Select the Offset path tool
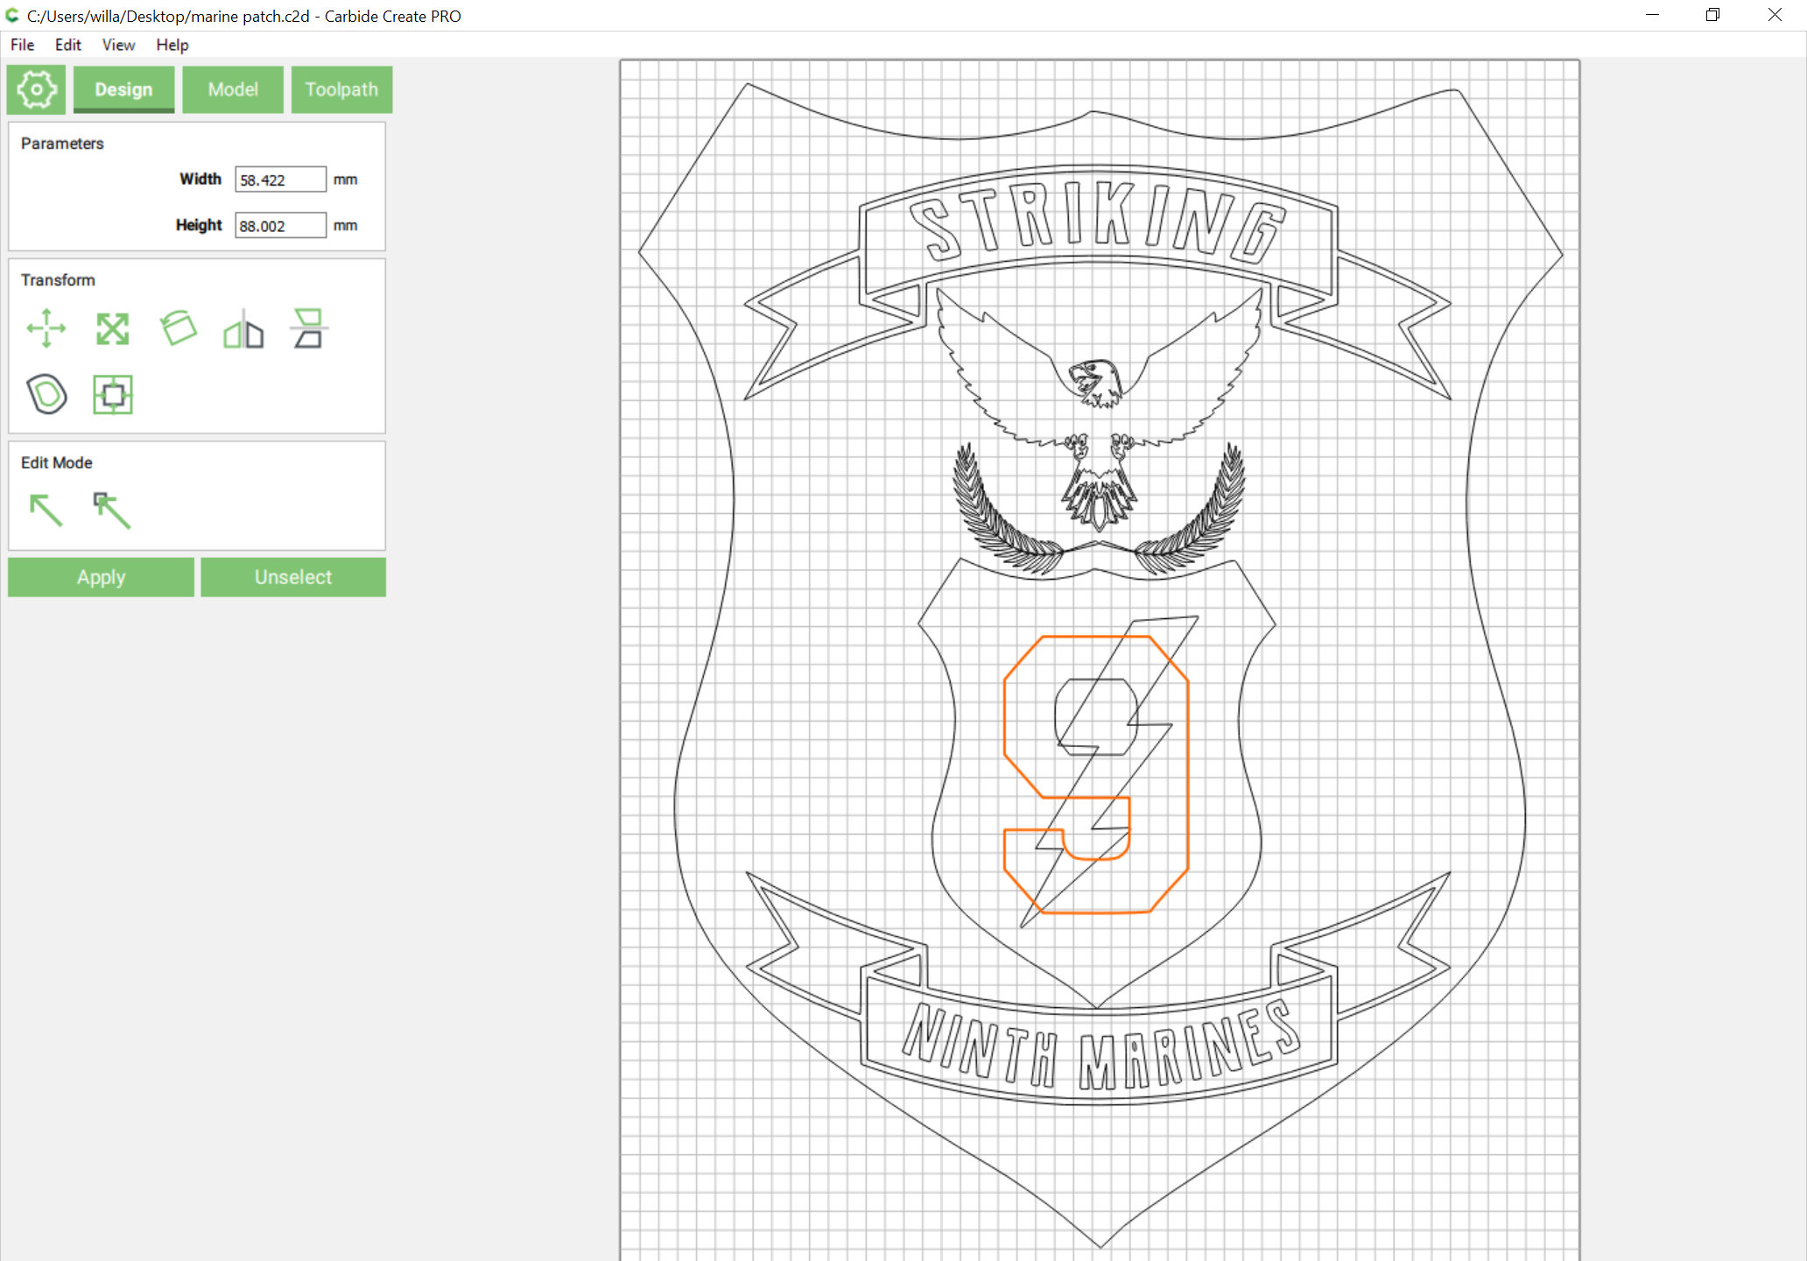1807x1261 pixels. pos(46,394)
